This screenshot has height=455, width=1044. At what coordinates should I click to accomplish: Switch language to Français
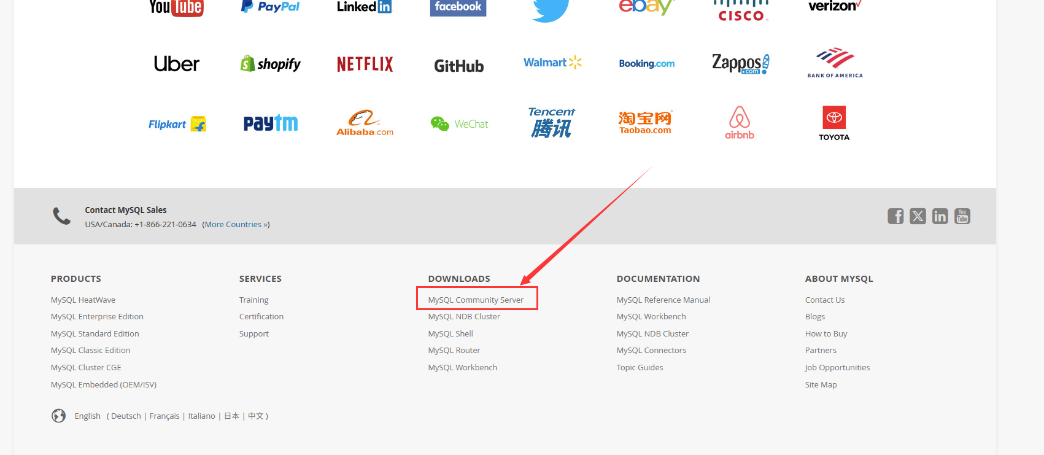[164, 416]
